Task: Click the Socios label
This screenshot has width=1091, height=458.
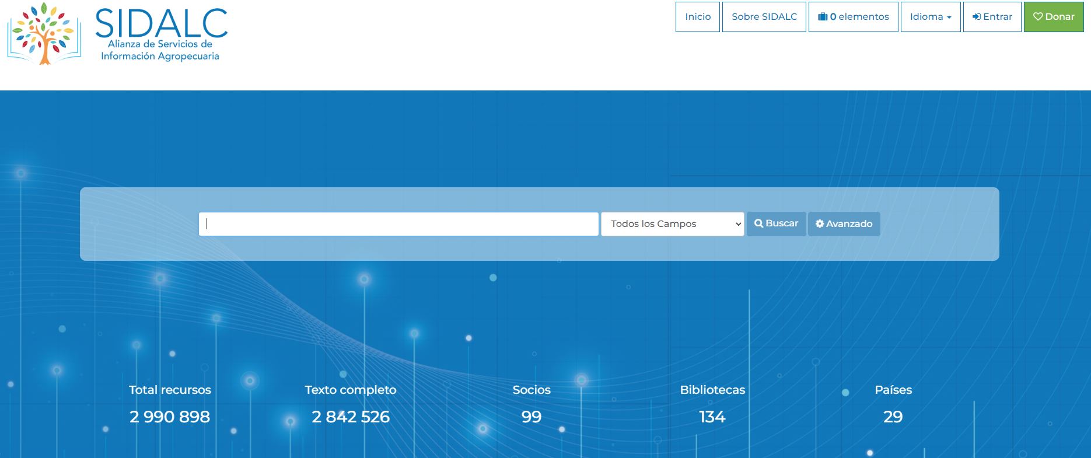Action: coord(531,390)
